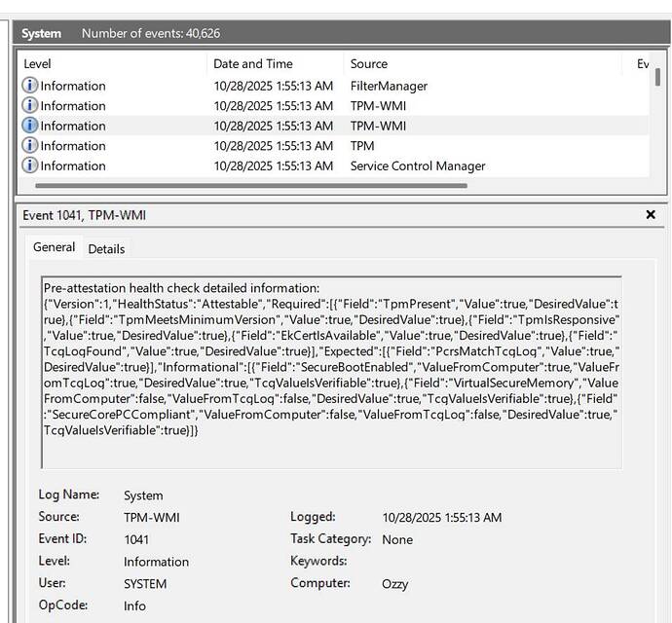
Task: Click the info icon on the first TPM-WMI row
Action: (x=29, y=106)
